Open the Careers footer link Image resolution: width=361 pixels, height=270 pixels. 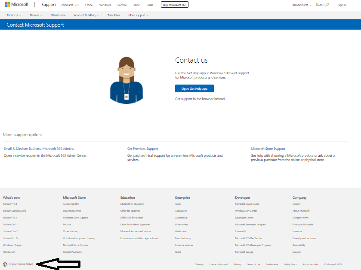(296, 204)
